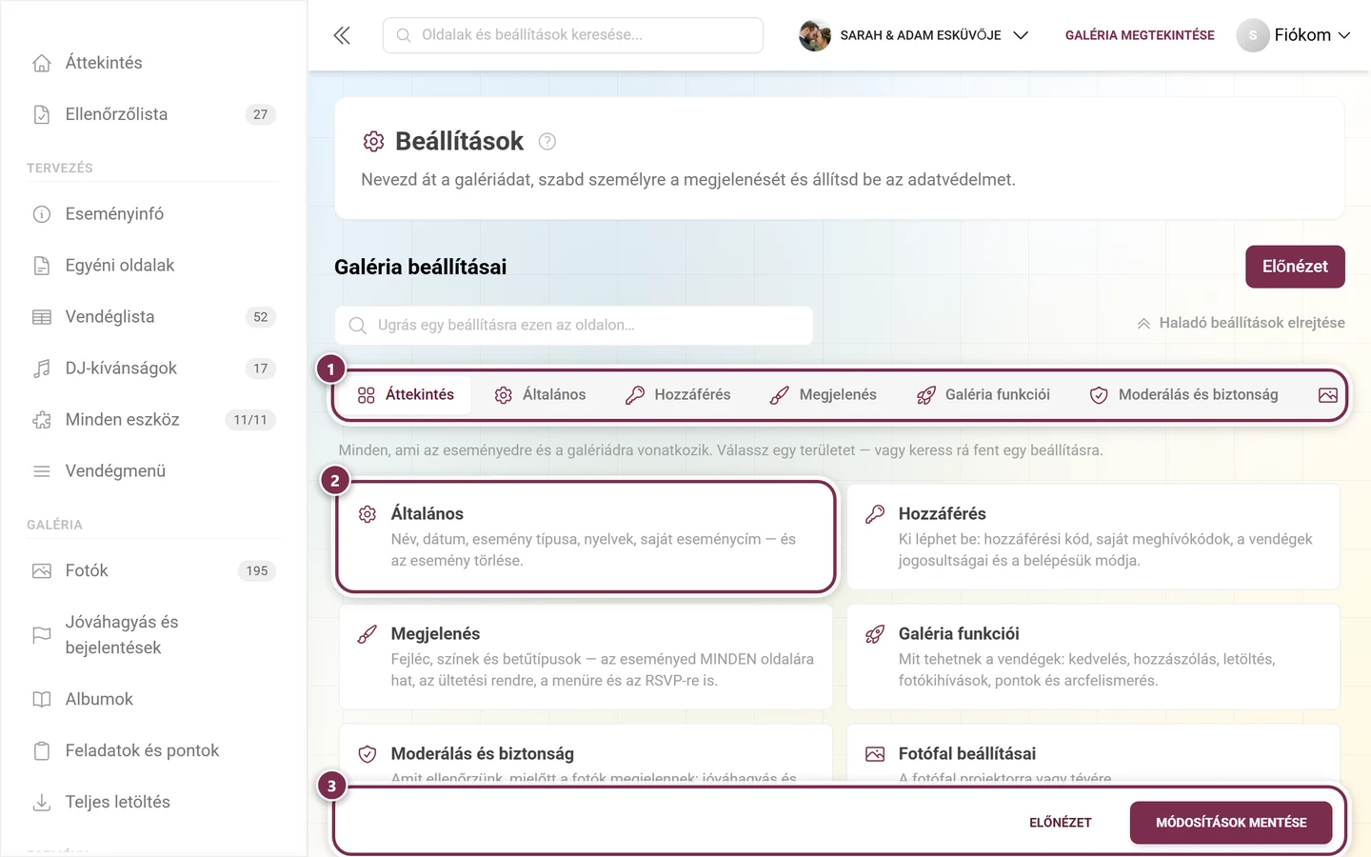Image resolution: width=1371 pixels, height=857 pixels.
Task: Hide advanced settings via Haladó beállítások elrejtése
Action: click(1241, 323)
